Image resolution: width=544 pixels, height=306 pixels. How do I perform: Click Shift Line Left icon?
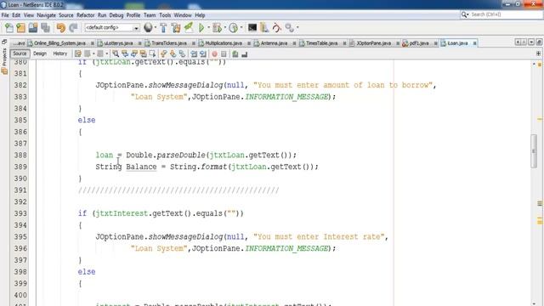tap(194, 54)
